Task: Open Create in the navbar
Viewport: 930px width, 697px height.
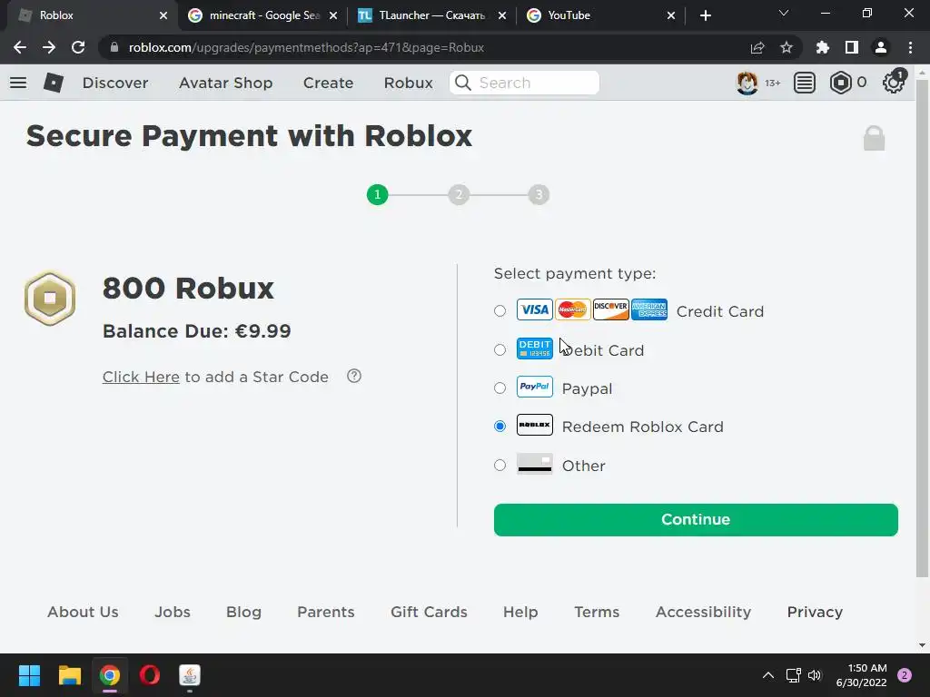Action: pyautogui.click(x=328, y=83)
